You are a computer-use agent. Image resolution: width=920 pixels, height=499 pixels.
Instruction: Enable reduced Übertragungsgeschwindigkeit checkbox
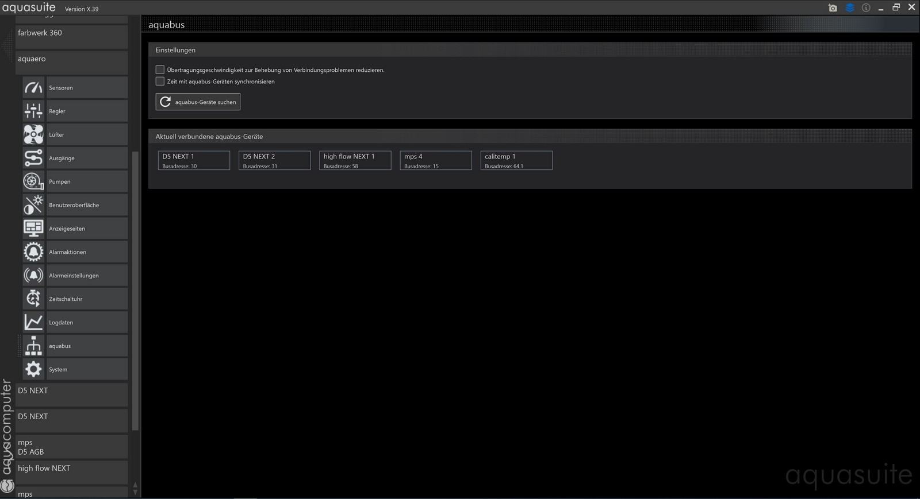tap(160, 69)
